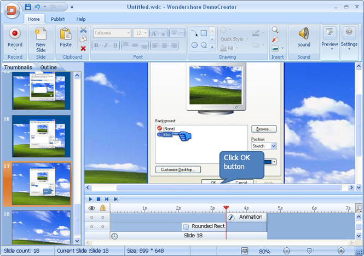Toggle the lock column header in timeline

tap(103, 208)
